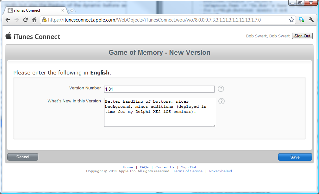319x194 pixels.
Task: Click the What's New text area resize grip
Action: coord(213,125)
